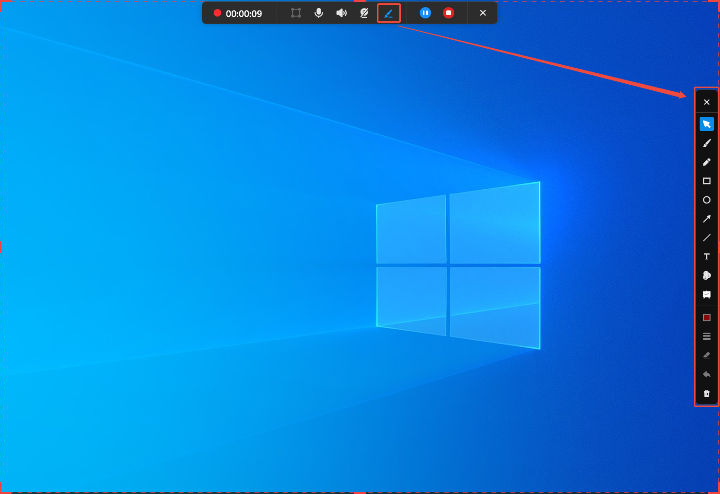Image resolution: width=720 pixels, height=494 pixels.
Task: Select the cursor tool in the annotation panel
Action: coord(706,123)
